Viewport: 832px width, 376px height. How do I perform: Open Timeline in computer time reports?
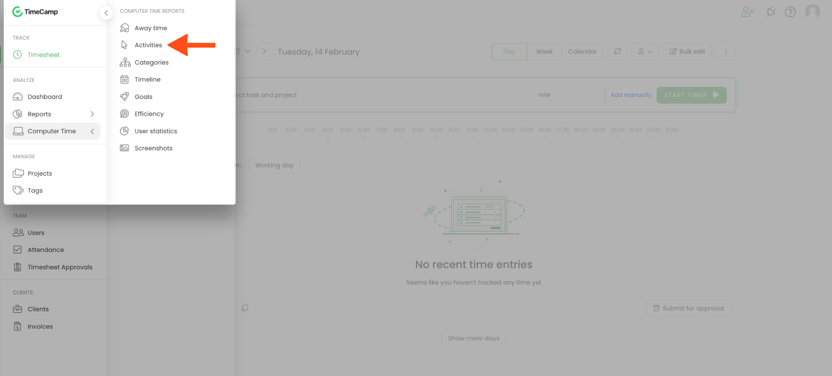point(147,79)
